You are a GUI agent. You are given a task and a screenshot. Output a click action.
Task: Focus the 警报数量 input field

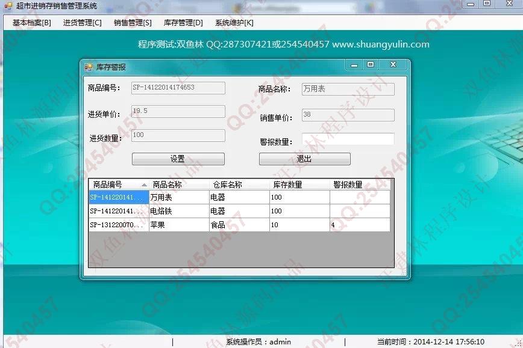click(348, 139)
